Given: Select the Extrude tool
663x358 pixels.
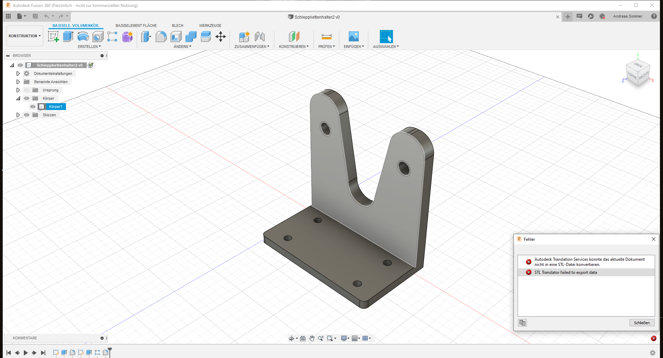Looking at the screenshot, I should pyautogui.click(x=68, y=36).
